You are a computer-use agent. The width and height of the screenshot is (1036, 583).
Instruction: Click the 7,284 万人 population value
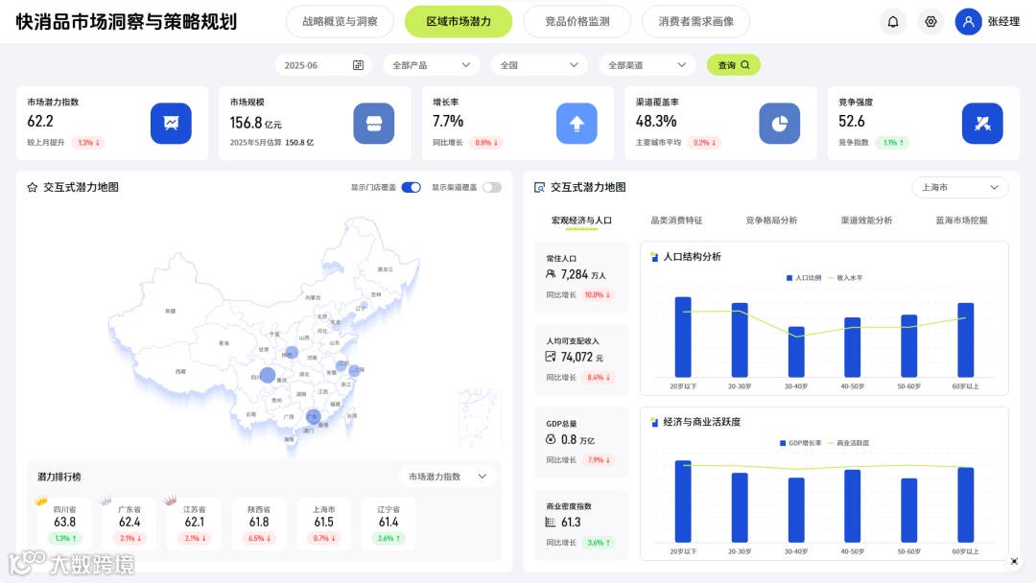tap(583, 274)
